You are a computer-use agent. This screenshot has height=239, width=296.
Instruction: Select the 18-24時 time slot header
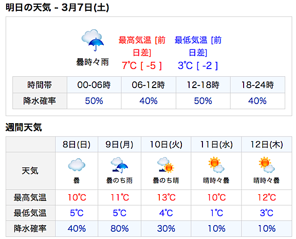[x=257, y=85]
